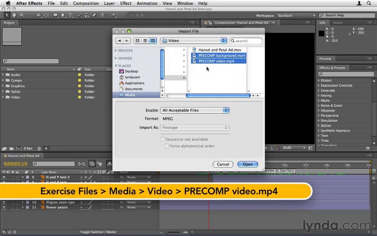Click the 8 bpc color depth button
This screenshot has height=236, width=377.
[x=28, y=148]
